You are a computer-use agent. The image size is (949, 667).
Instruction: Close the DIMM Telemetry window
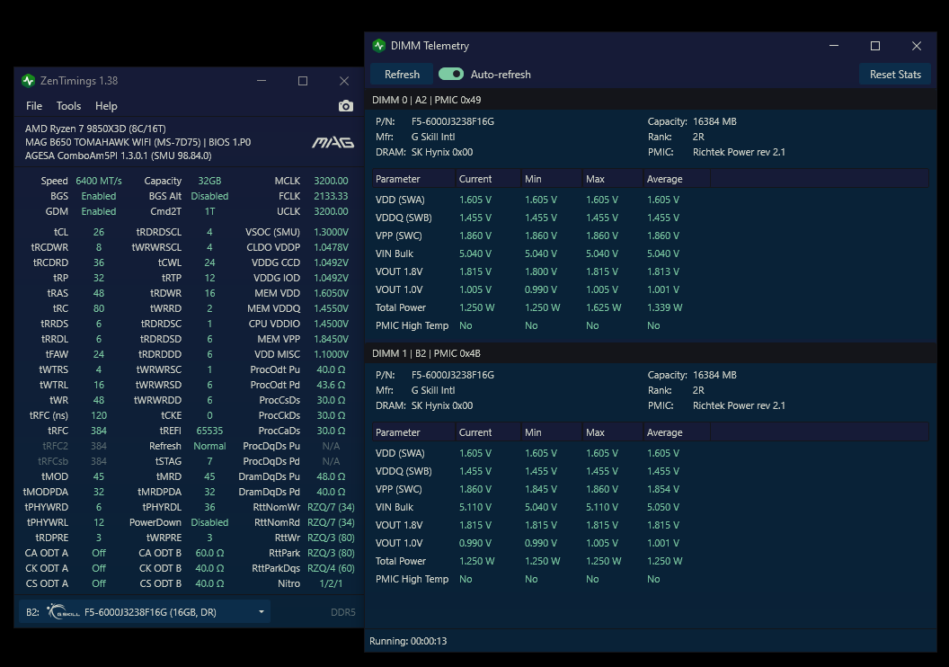[x=917, y=45]
